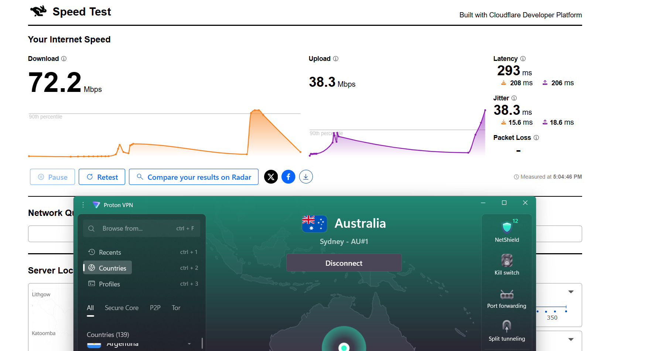Enable the Tor servers filter
The height and width of the screenshot is (351, 649).
click(x=176, y=307)
